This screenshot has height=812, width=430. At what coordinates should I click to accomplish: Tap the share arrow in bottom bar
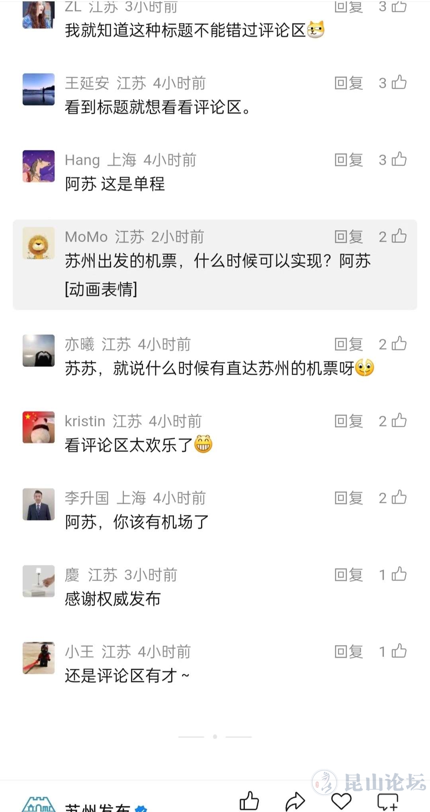tap(295, 801)
